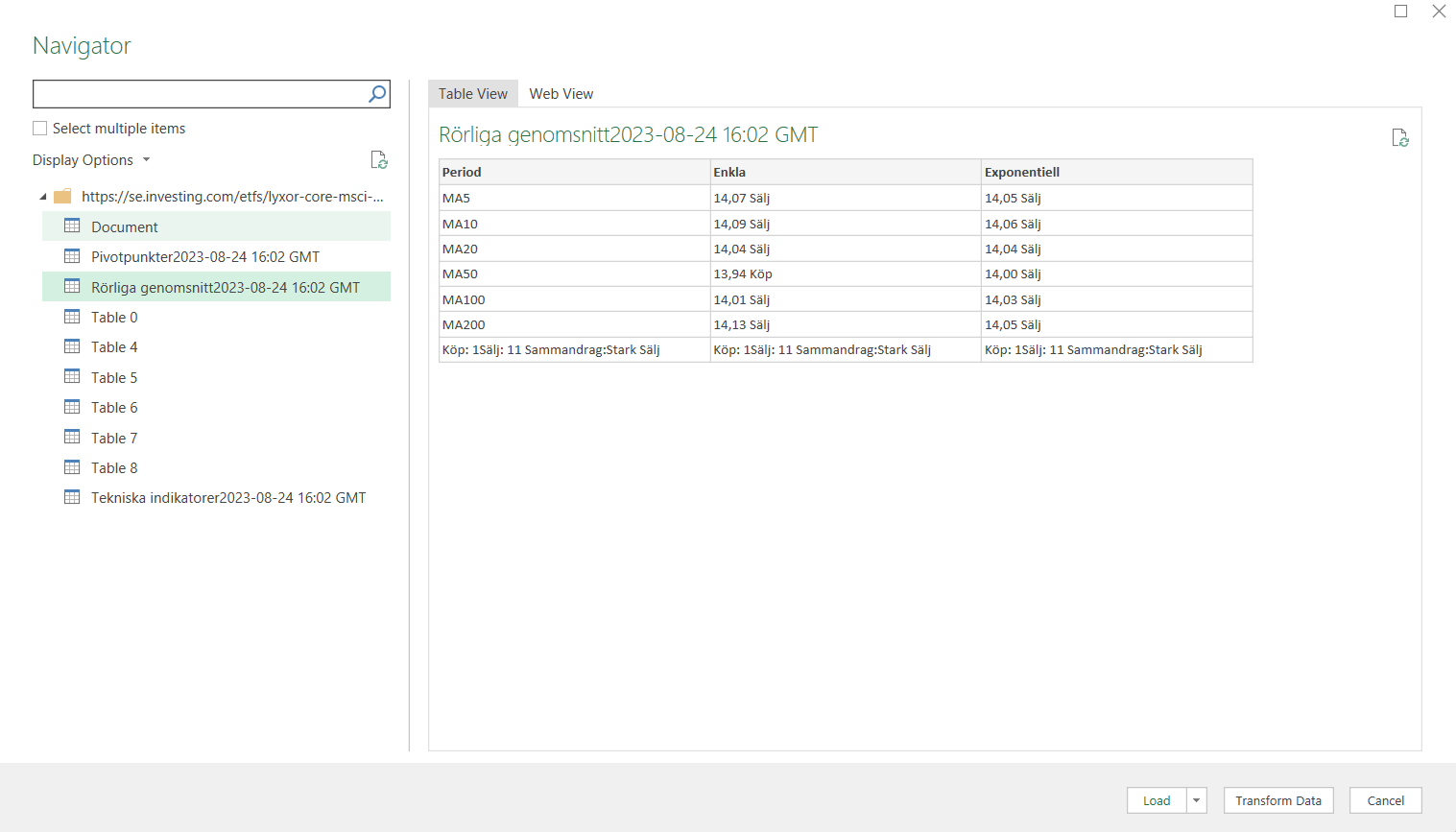
Task: Click the Cancel button
Action: [1385, 800]
